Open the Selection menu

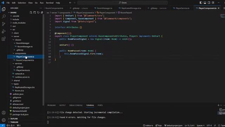[x=22, y=3]
